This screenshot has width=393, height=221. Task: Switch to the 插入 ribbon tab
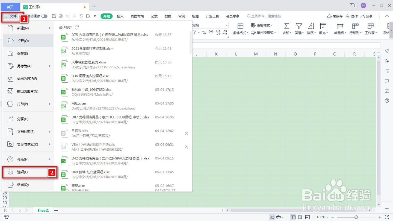tap(120, 16)
